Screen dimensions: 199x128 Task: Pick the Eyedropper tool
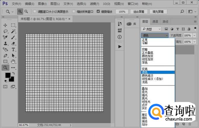pyautogui.click(x=5, y=37)
